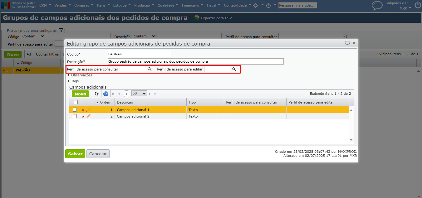Open the Código Contém filter dropdown
The image size is (422, 198).
pos(33,36)
